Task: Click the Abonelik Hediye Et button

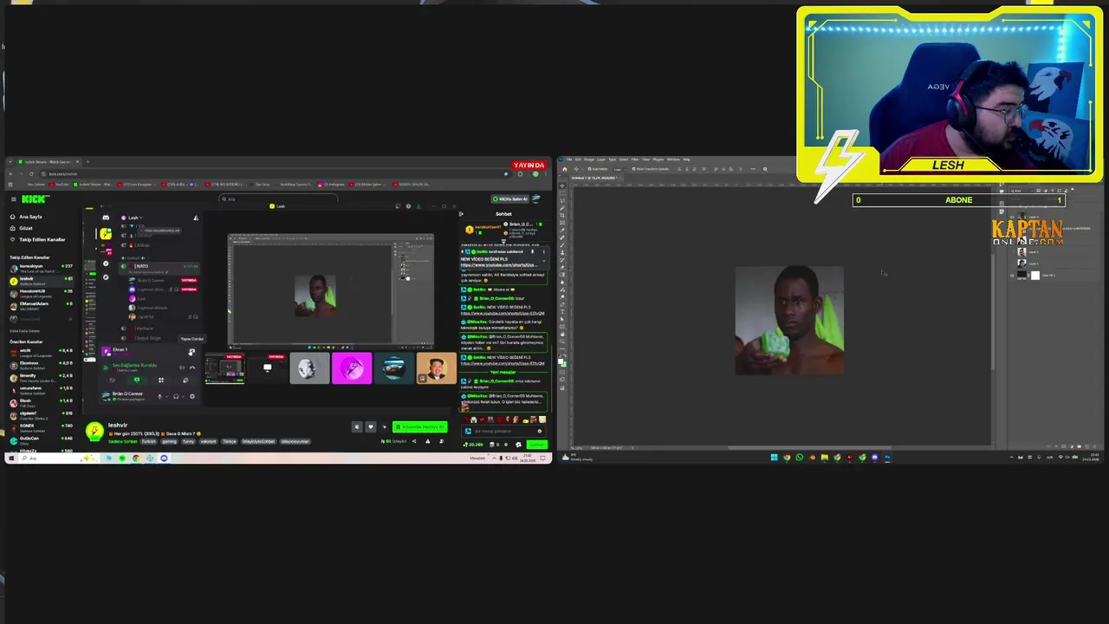Action: 420,427
